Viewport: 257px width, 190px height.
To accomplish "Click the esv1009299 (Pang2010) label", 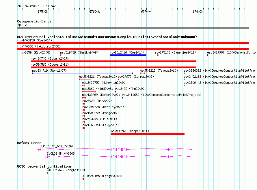I will click(x=100, y=113).
